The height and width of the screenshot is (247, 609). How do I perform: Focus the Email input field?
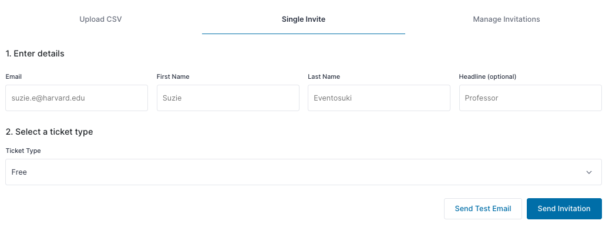click(x=76, y=98)
